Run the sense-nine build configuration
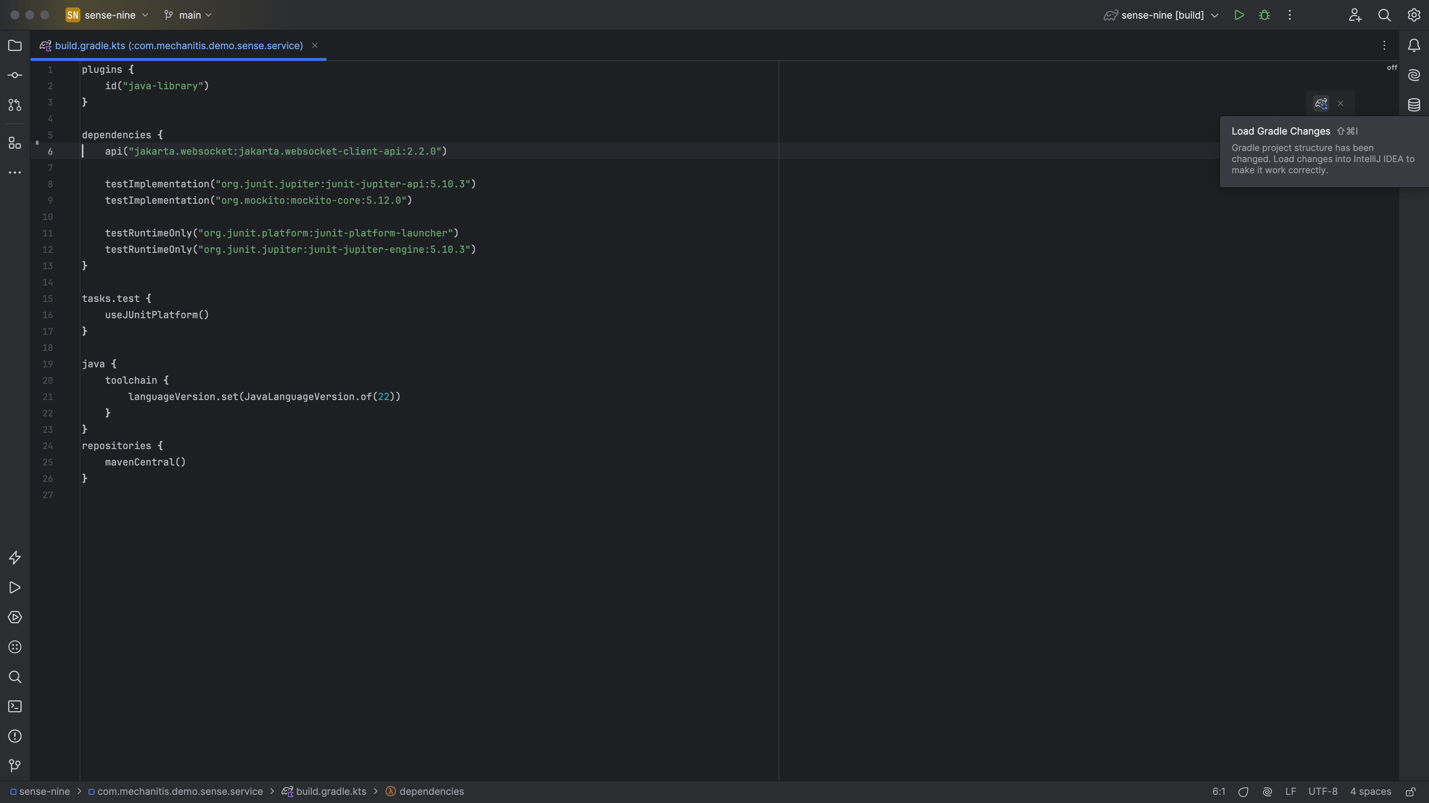The width and height of the screenshot is (1429, 803). tap(1239, 15)
